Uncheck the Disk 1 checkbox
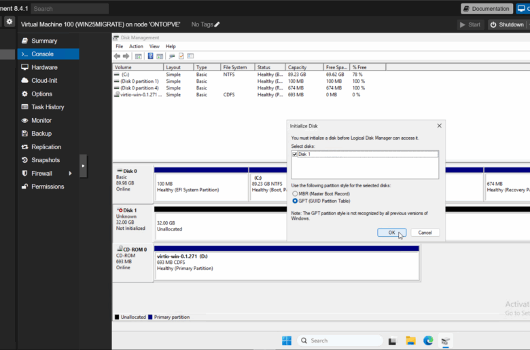530x350 pixels. [x=295, y=154]
